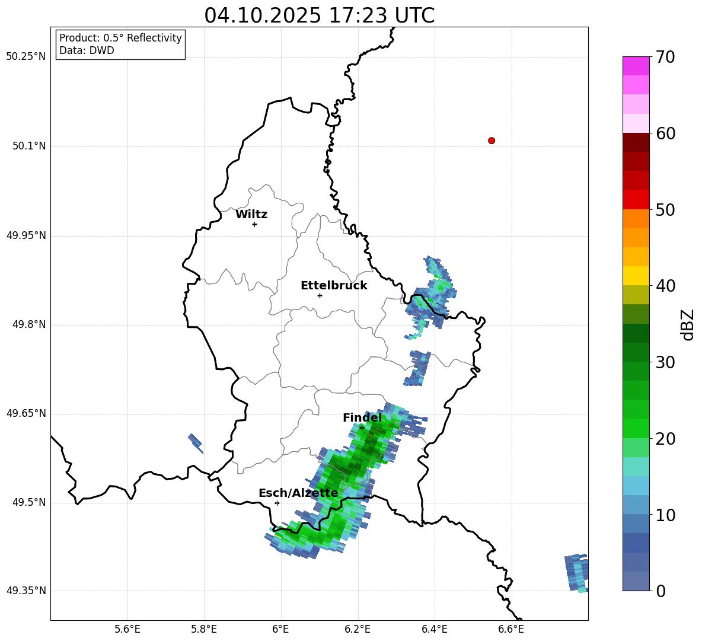Viewport: 702px width, 641px height.
Task: Click the small blue echo left of Luxembourg's border
Action: tap(196, 443)
